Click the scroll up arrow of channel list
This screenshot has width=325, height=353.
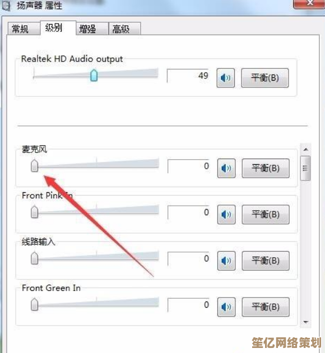coord(305,149)
